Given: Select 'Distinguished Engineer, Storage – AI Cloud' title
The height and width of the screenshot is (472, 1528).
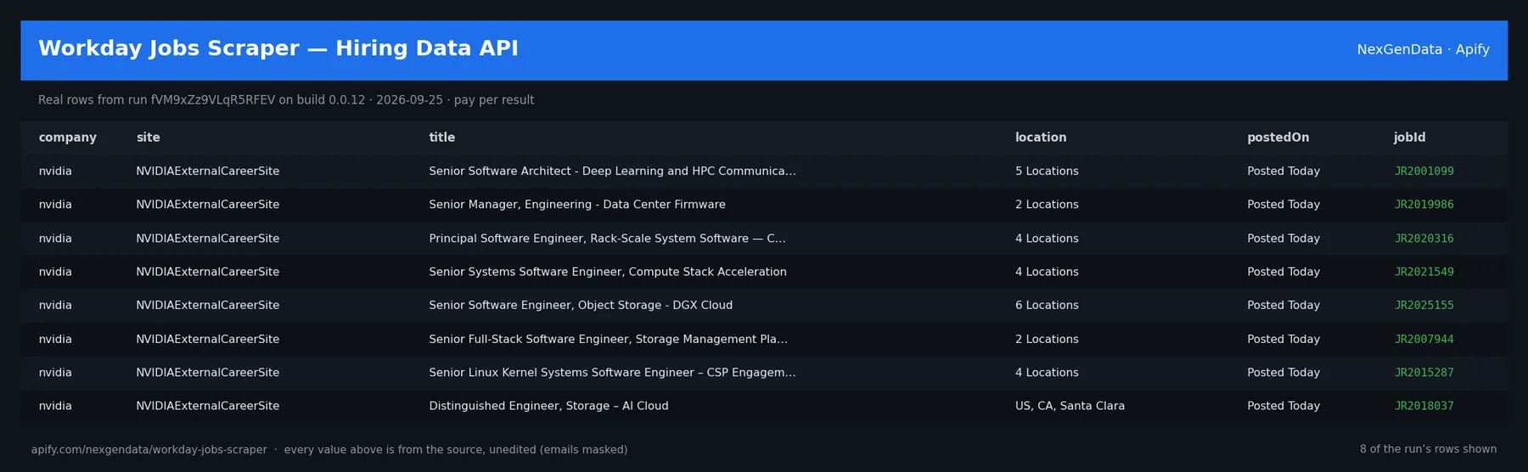Looking at the screenshot, I should click(548, 406).
